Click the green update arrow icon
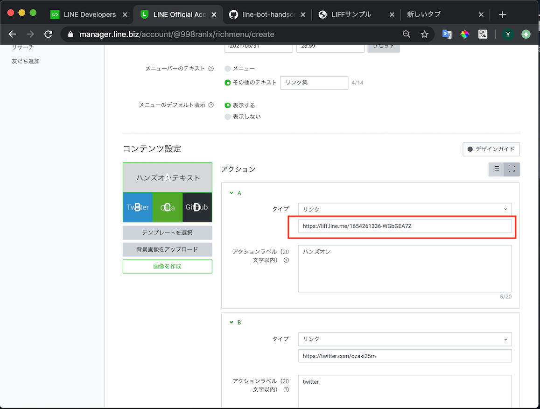This screenshot has width=540, height=409. tap(526, 34)
